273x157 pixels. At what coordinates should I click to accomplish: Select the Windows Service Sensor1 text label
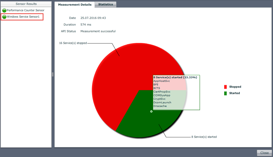(23, 17)
